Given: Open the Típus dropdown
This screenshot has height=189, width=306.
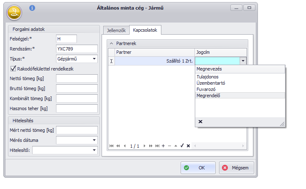Looking at the screenshot, I should 94,59.
